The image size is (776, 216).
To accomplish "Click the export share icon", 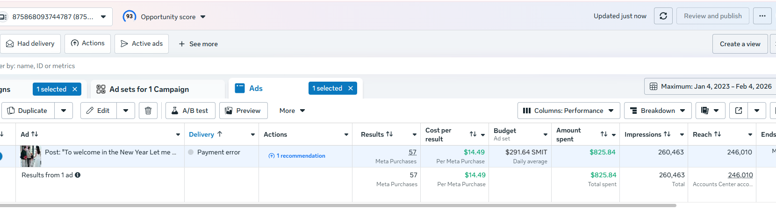I will point(739,111).
